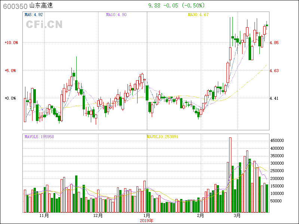Viewport: 299px width, 224px height.
Task: Click the tallest red volume bar
Action: [230, 175]
